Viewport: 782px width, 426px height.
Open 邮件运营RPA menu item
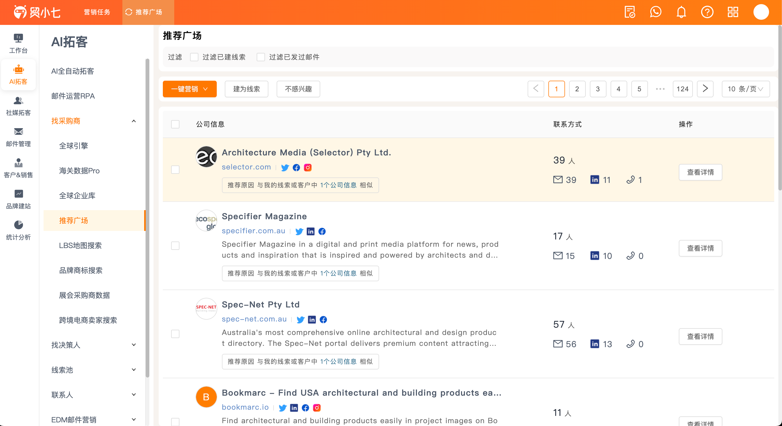tap(73, 96)
